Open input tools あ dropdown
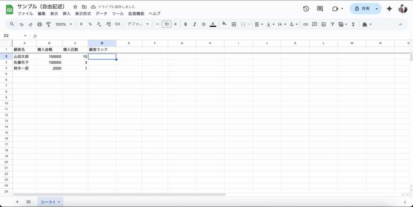Screen dimensions: 413x207 click(x=367, y=25)
